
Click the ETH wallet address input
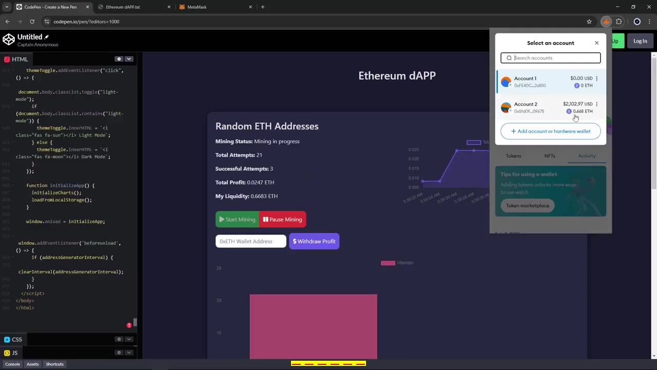pyautogui.click(x=251, y=242)
